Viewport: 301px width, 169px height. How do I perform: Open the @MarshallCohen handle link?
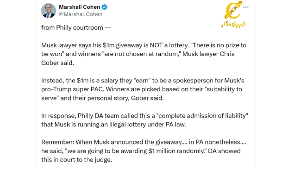(81, 14)
